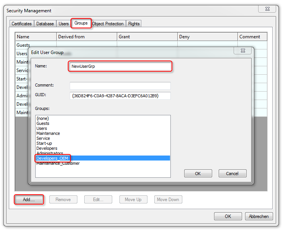
Task: Open the Database tab
Action: (x=45, y=24)
